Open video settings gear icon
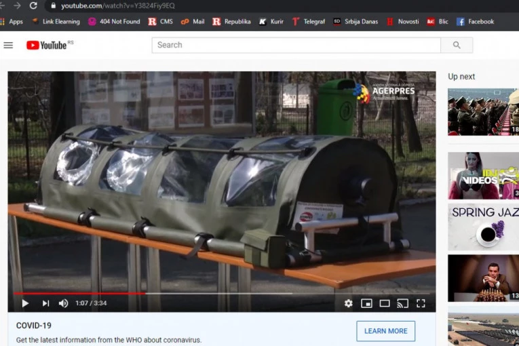This screenshot has width=519, height=346. point(348,303)
